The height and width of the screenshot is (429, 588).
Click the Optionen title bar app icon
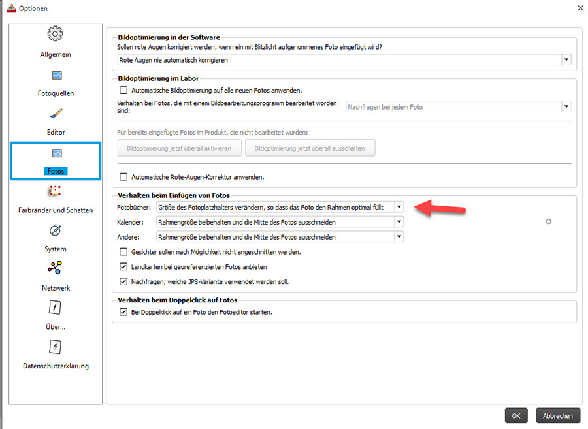tap(11, 8)
